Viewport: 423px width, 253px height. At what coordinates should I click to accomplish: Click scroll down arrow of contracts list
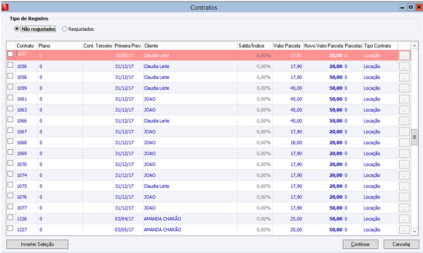pyautogui.click(x=415, y=231)
